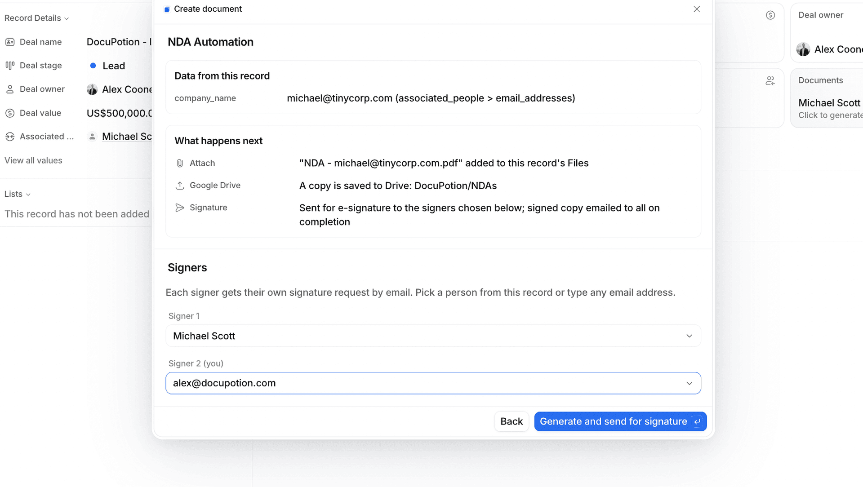
Task: Open the Signer 2 alex@docupotion.com dropdown
Action: click(x=433, y=383)
